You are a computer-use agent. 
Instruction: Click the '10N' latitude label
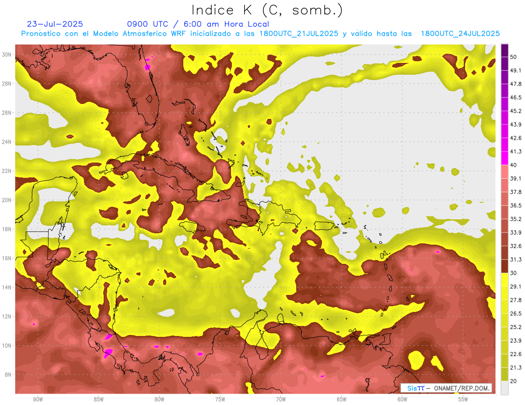click(7, 346)
